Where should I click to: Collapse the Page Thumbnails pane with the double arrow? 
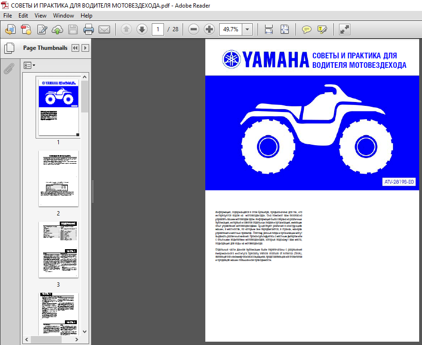point(75,48)
